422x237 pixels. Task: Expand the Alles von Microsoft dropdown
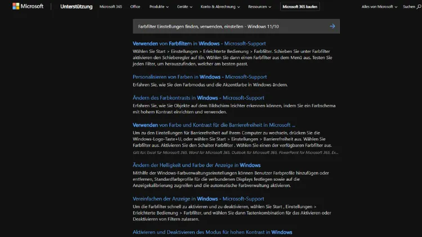[x=379, y=6]
